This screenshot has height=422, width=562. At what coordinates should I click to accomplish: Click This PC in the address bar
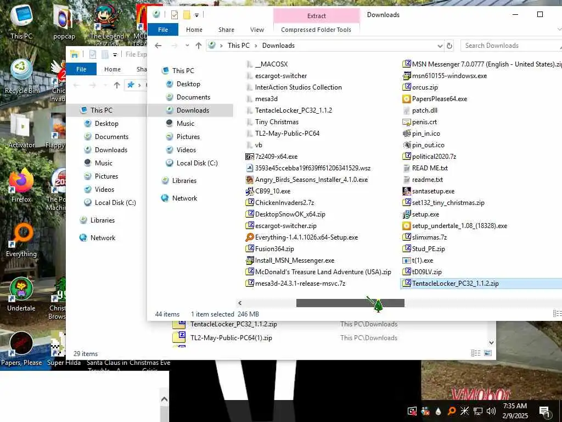point(238,46)
